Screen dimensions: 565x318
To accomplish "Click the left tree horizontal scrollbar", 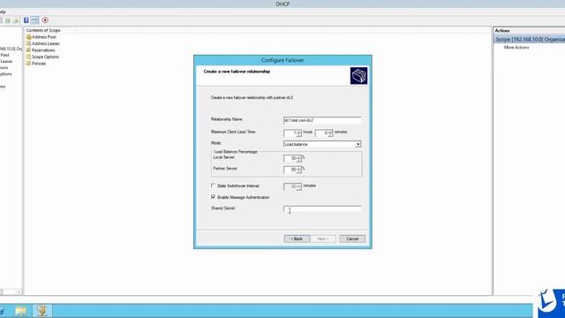I will (x=10, y=291).
